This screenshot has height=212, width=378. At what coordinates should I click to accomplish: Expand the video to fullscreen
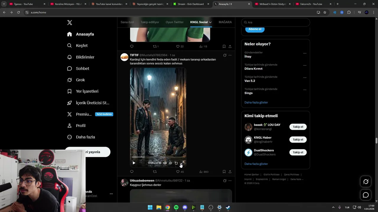[x=182, y=163]
